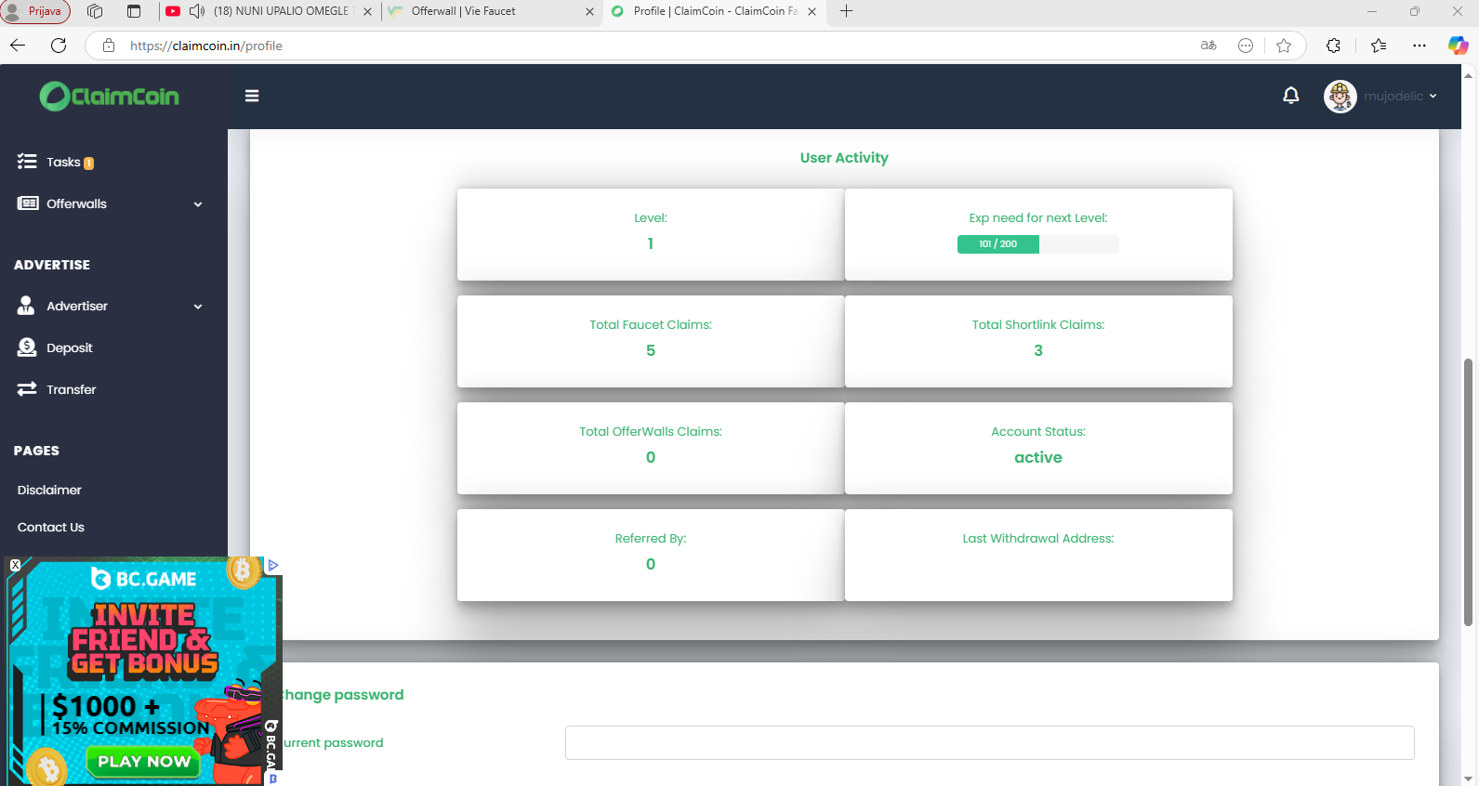The height and width of the screenshot is (786, 1479).
Task: Toggle the hamburger sidebar menu
Action: [252, 96]
